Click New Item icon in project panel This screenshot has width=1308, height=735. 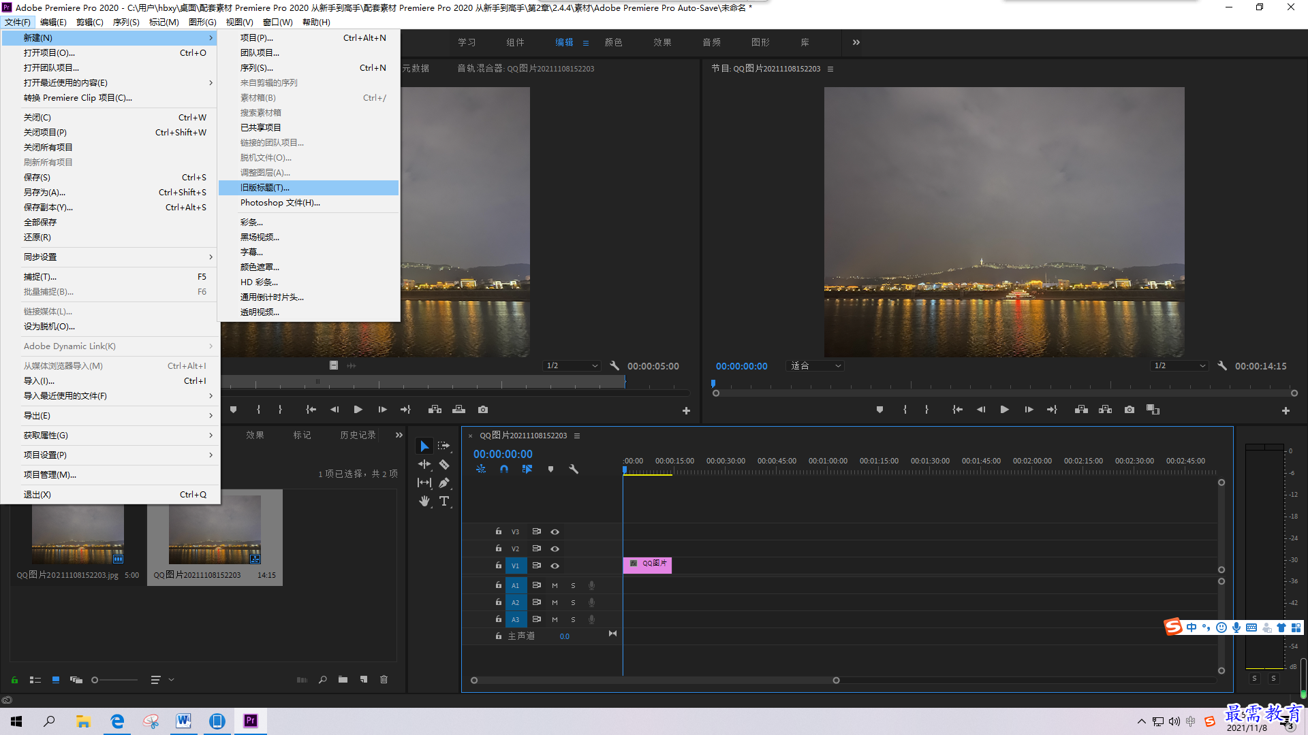(x=364, y=679)
